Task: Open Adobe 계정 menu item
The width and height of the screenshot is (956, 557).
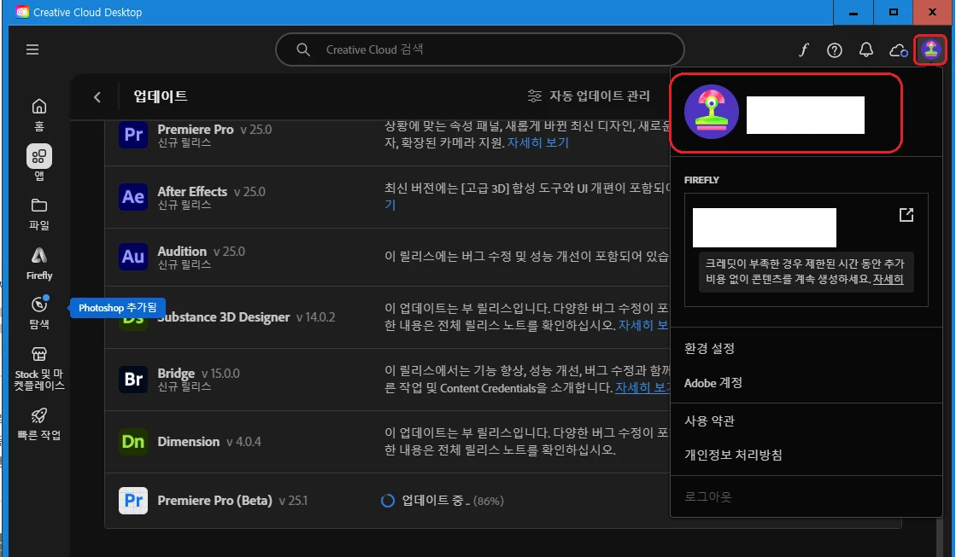Action: (713, 383)
